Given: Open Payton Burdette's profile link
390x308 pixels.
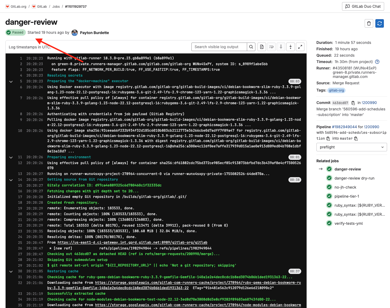Looking at the screenshot, I should (94, 33).
